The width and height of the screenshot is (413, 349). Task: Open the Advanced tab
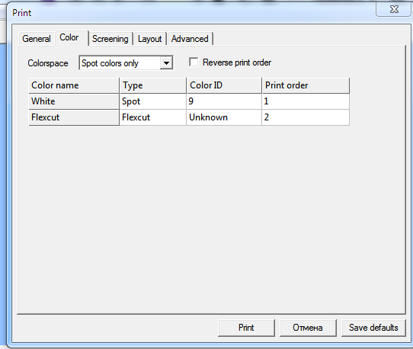click(190, 39)
